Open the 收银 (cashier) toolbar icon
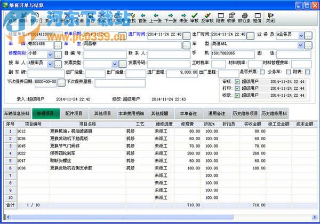 (x=231, y=18)
